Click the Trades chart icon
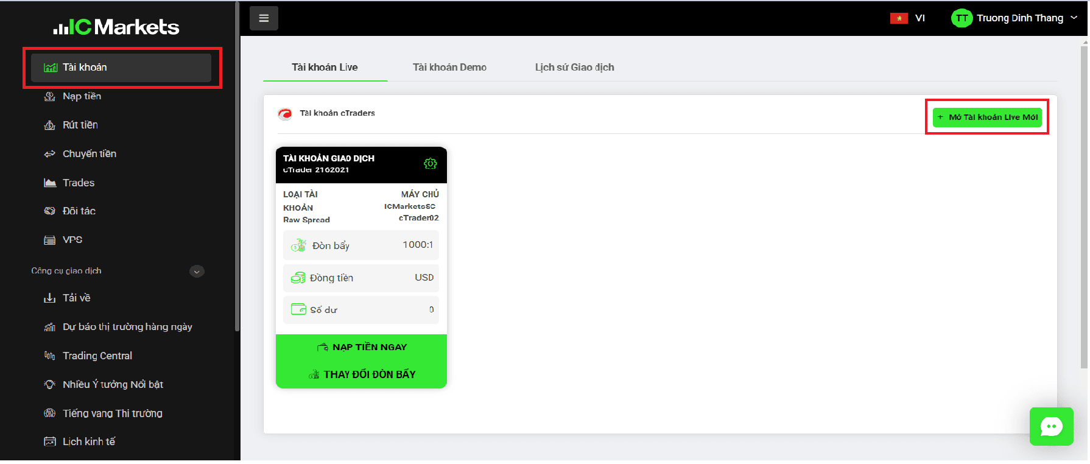 coord(50,183)
